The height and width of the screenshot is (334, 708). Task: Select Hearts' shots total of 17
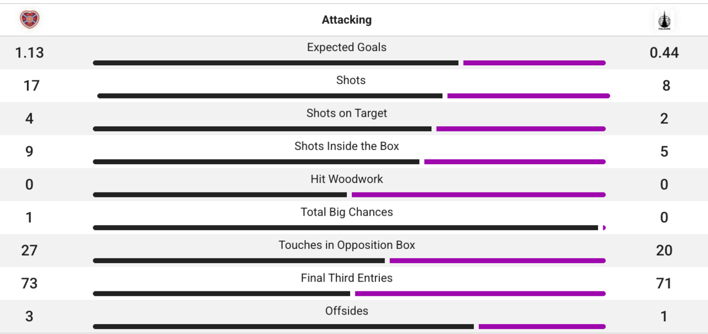click(x=29, y=86)
